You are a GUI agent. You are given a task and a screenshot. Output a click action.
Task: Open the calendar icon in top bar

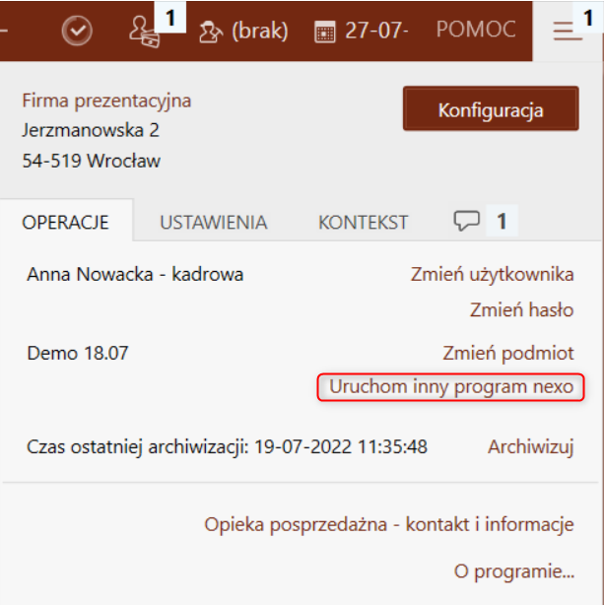pos(324,33)
